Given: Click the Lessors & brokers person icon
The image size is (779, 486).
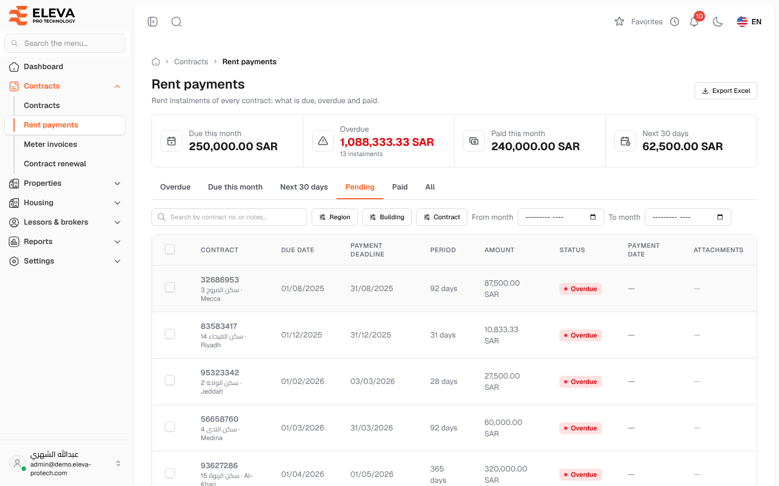Looking at the screenshot, I should point(14,222).
